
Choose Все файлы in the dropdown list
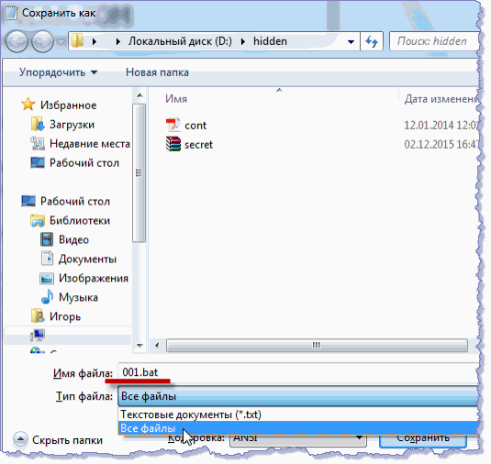click(298, 427)
